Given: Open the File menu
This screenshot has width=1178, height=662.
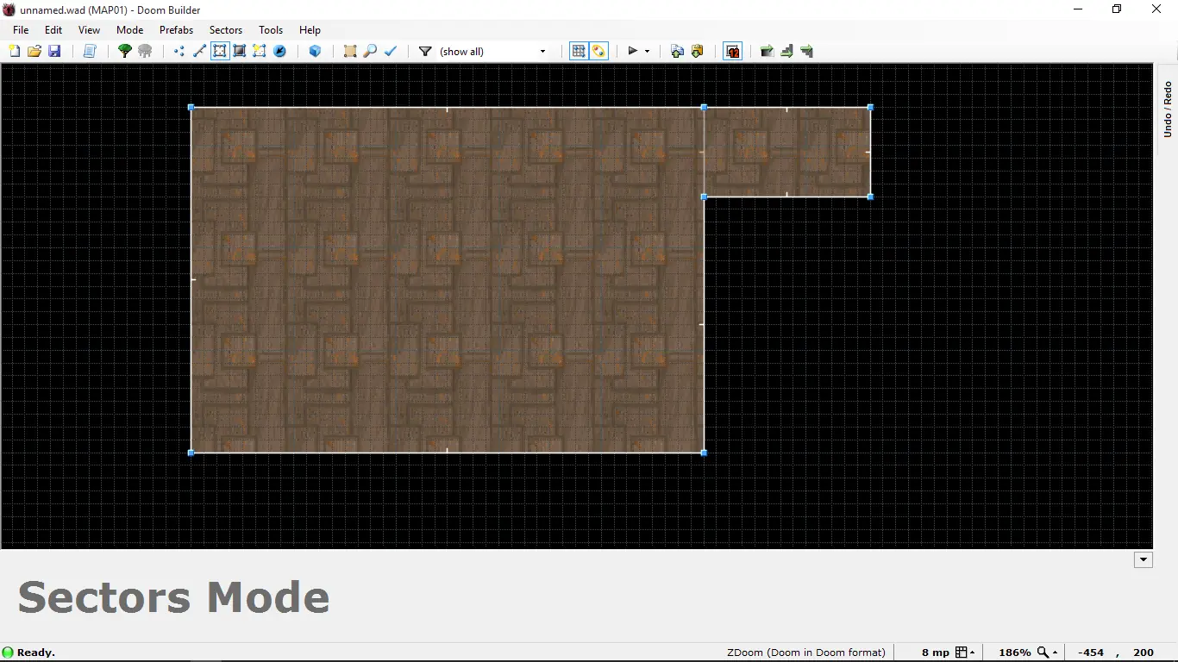Looking at the screenshot, I should (21, 30).
